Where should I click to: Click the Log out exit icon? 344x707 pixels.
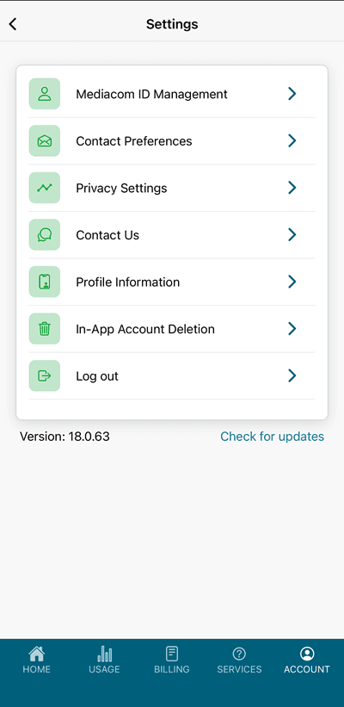tap(45, 375)
